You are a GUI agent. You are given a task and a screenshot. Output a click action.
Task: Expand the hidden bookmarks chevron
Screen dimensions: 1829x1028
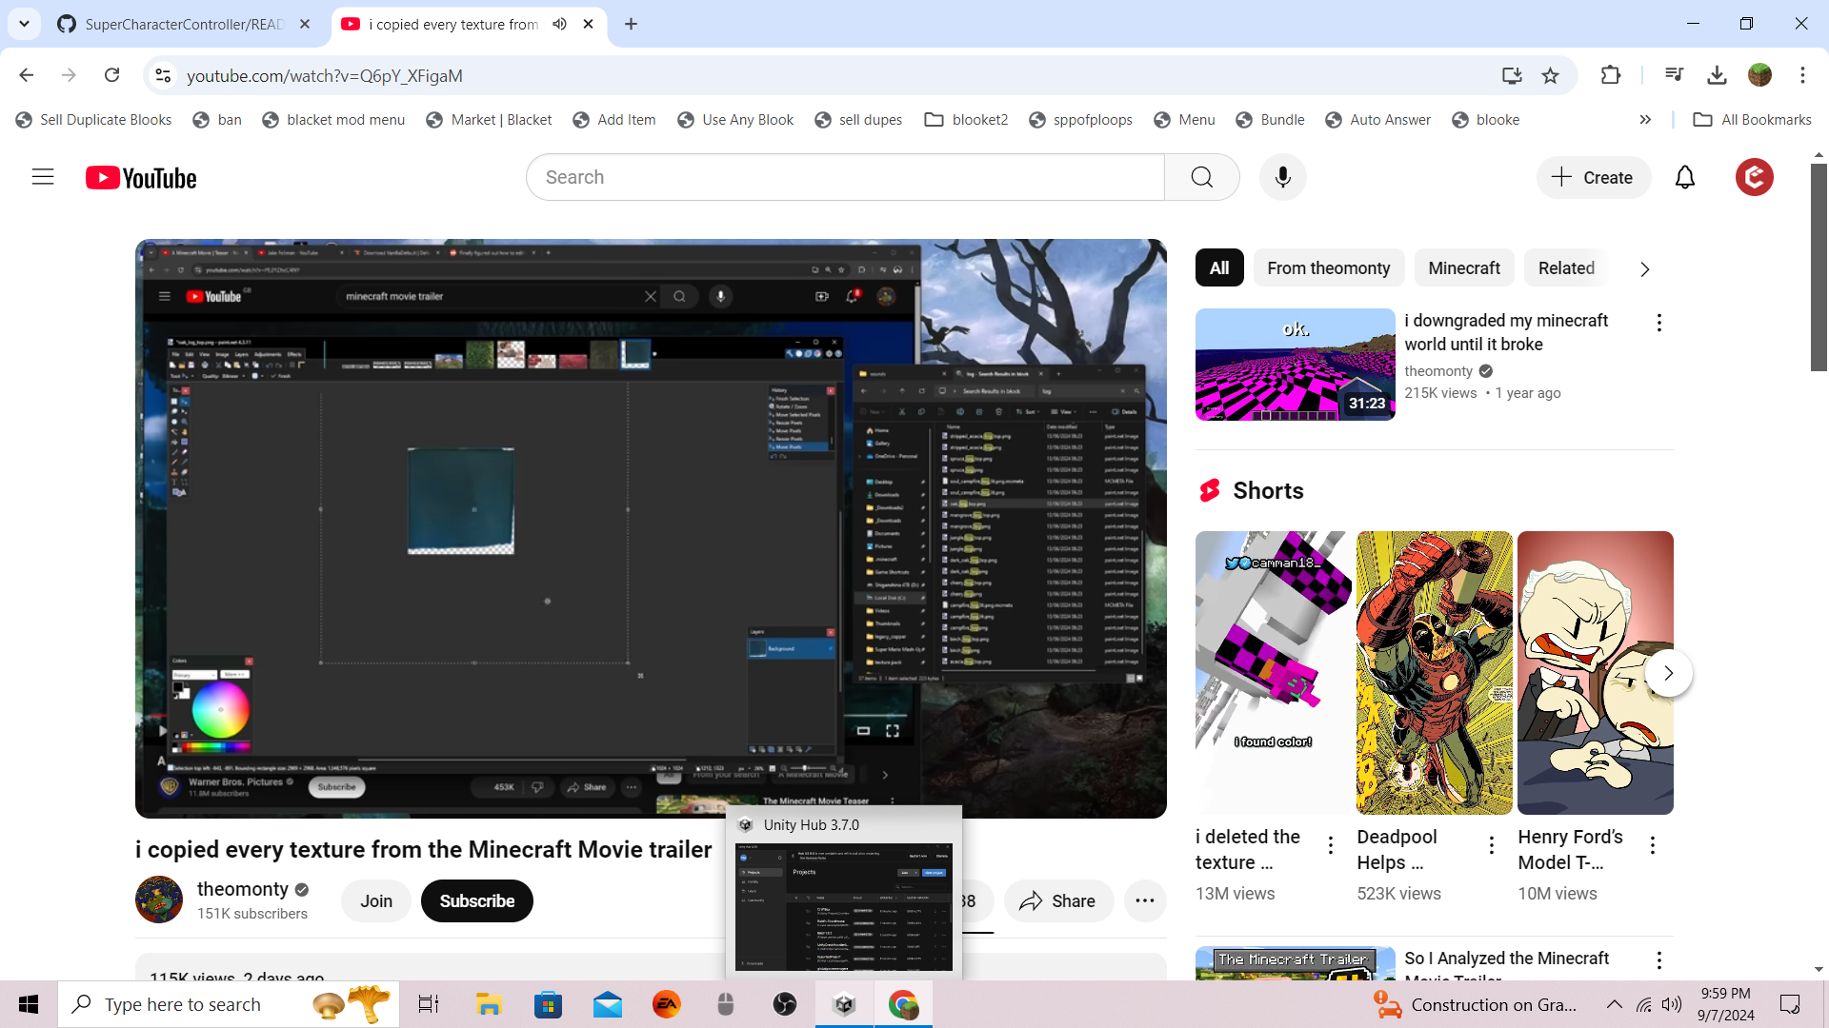(1645, 119)
